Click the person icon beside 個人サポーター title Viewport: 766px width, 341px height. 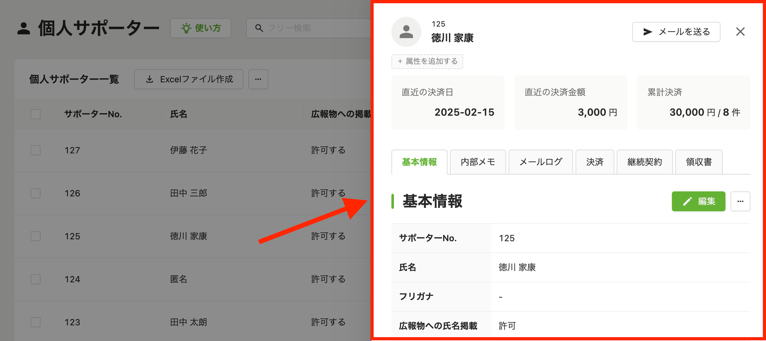coord(24,28)
